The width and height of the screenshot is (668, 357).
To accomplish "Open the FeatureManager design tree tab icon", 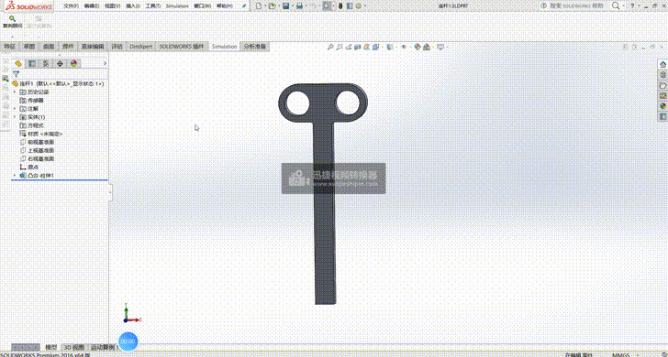I will coord(18,63).
